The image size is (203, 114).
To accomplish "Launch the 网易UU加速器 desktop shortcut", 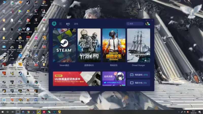I will [x=20, y=31].
